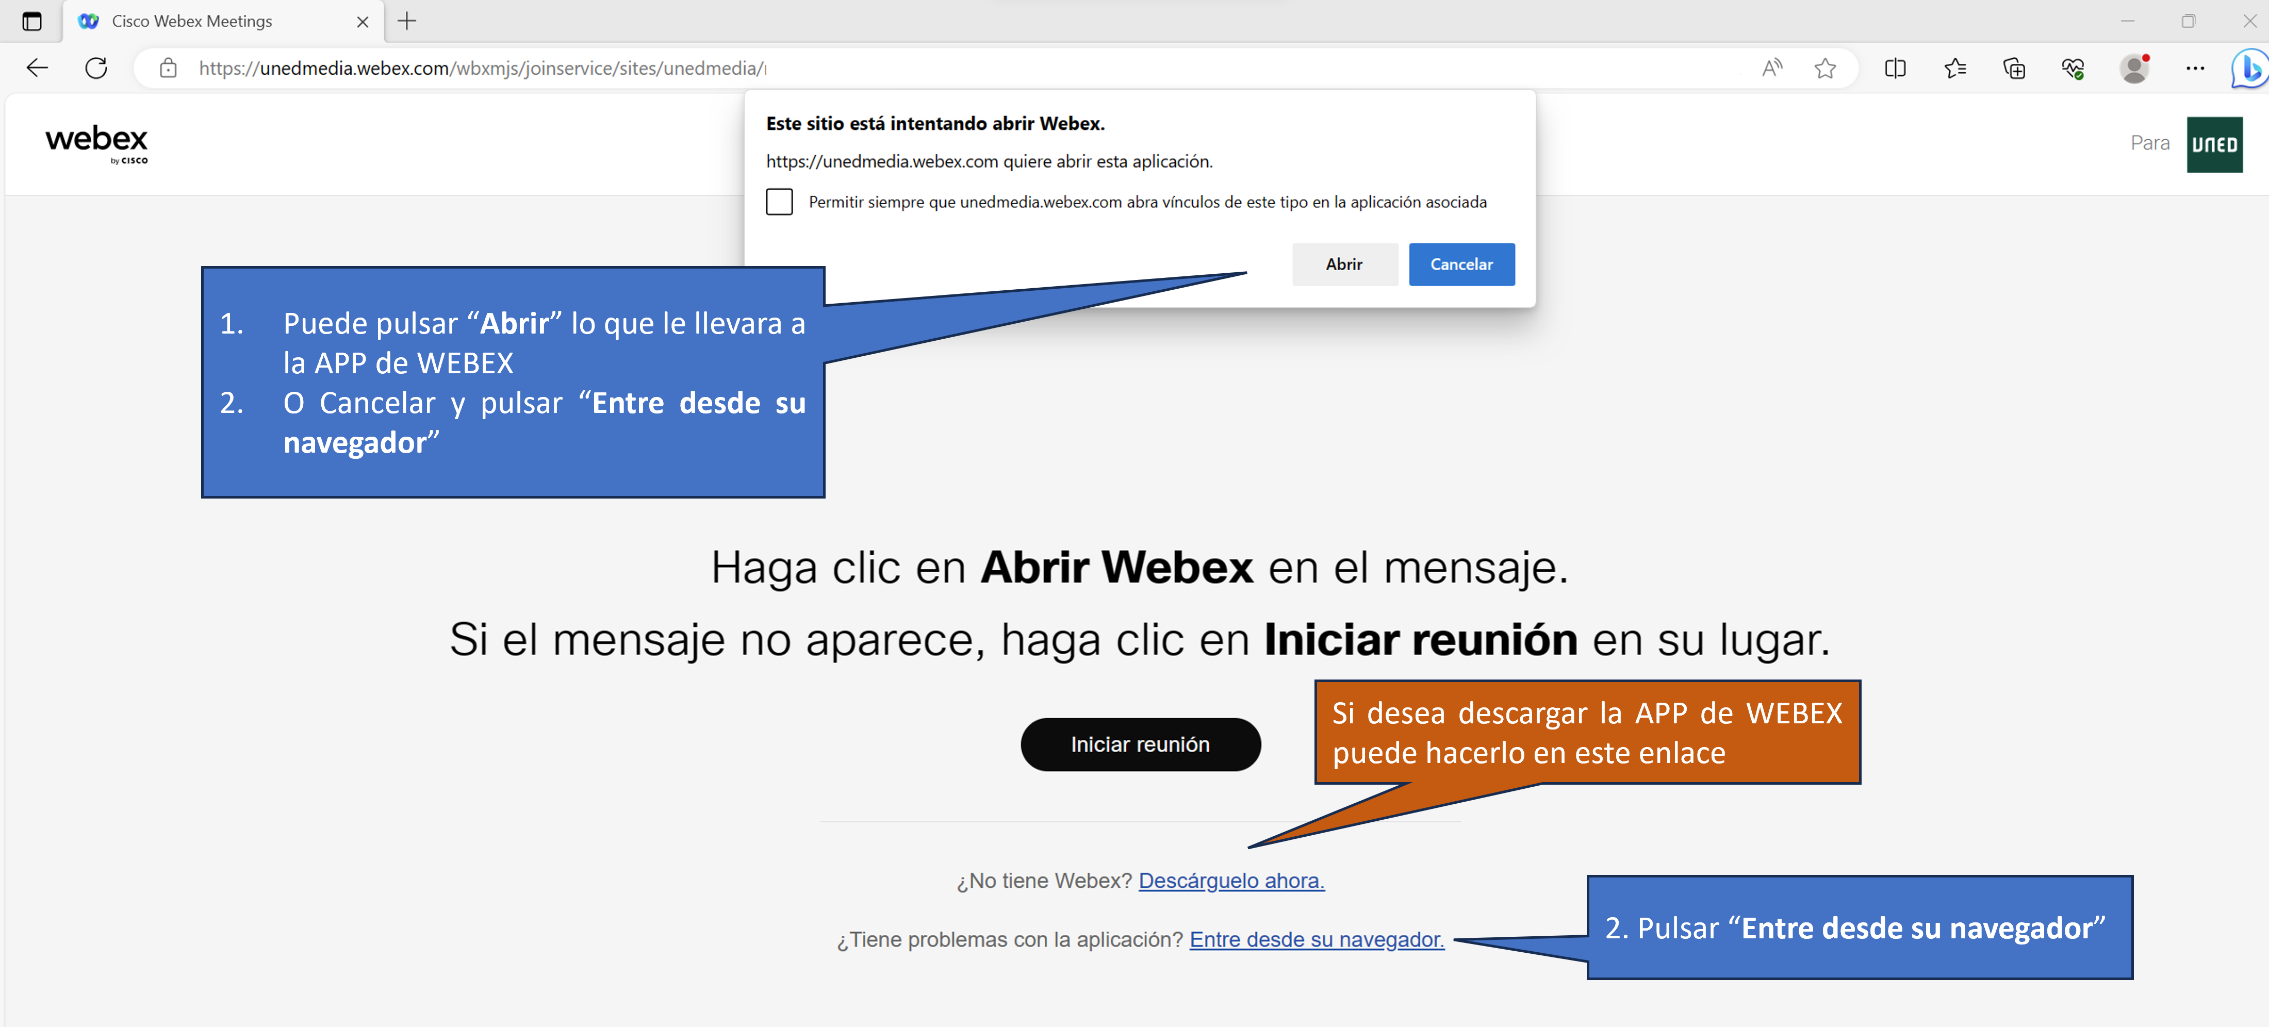Click the Webex by Cisco logo
This screenshot has height=1027, width=2269.
point(97,143)
